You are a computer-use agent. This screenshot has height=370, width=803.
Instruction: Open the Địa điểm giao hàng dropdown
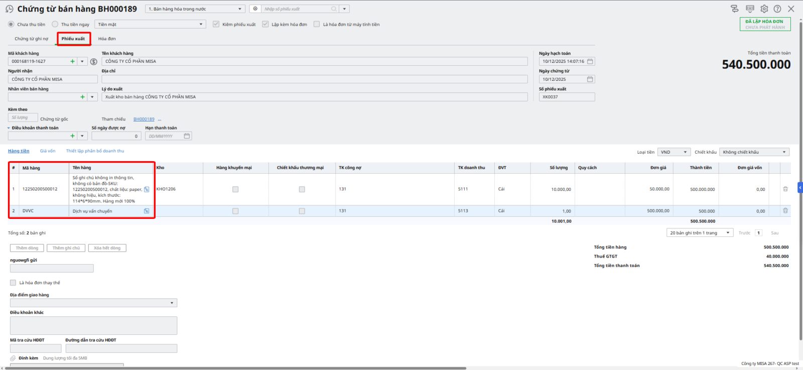point(172,303)
